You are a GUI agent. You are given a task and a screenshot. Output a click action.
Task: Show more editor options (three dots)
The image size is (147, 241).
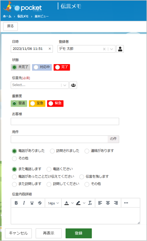(126, 203)
